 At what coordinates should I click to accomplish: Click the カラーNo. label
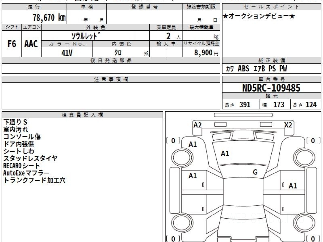click(x=67, y=44)
